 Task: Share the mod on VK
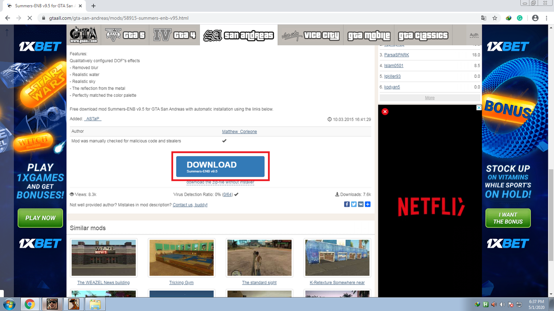pos(361,204)
